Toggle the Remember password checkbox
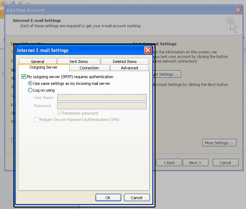The height and width of the screenshot is (209, 246). point(60,113)
